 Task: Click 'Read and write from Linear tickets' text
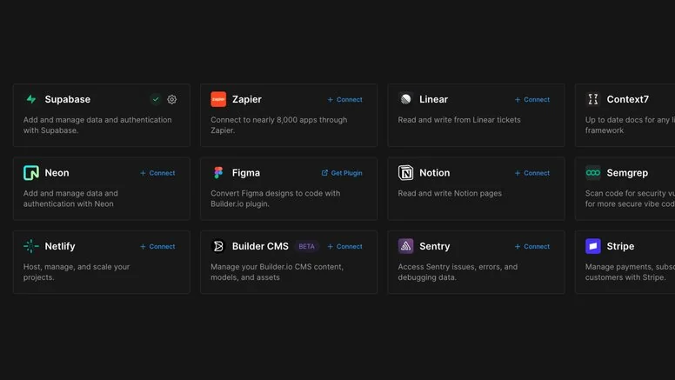(459, 120)
